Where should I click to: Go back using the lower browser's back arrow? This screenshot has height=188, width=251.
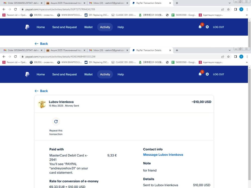click(4, 57)
